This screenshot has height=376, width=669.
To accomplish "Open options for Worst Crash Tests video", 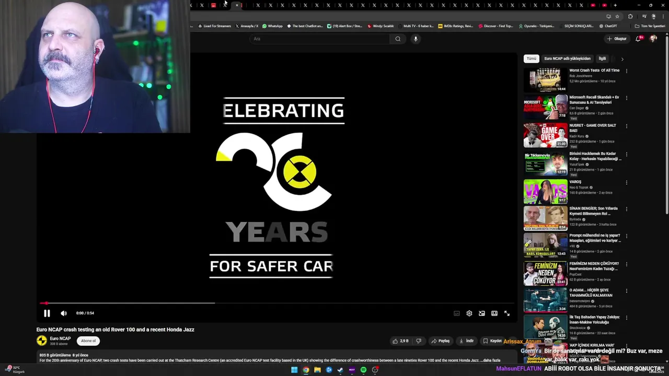I will pos(626,70).
